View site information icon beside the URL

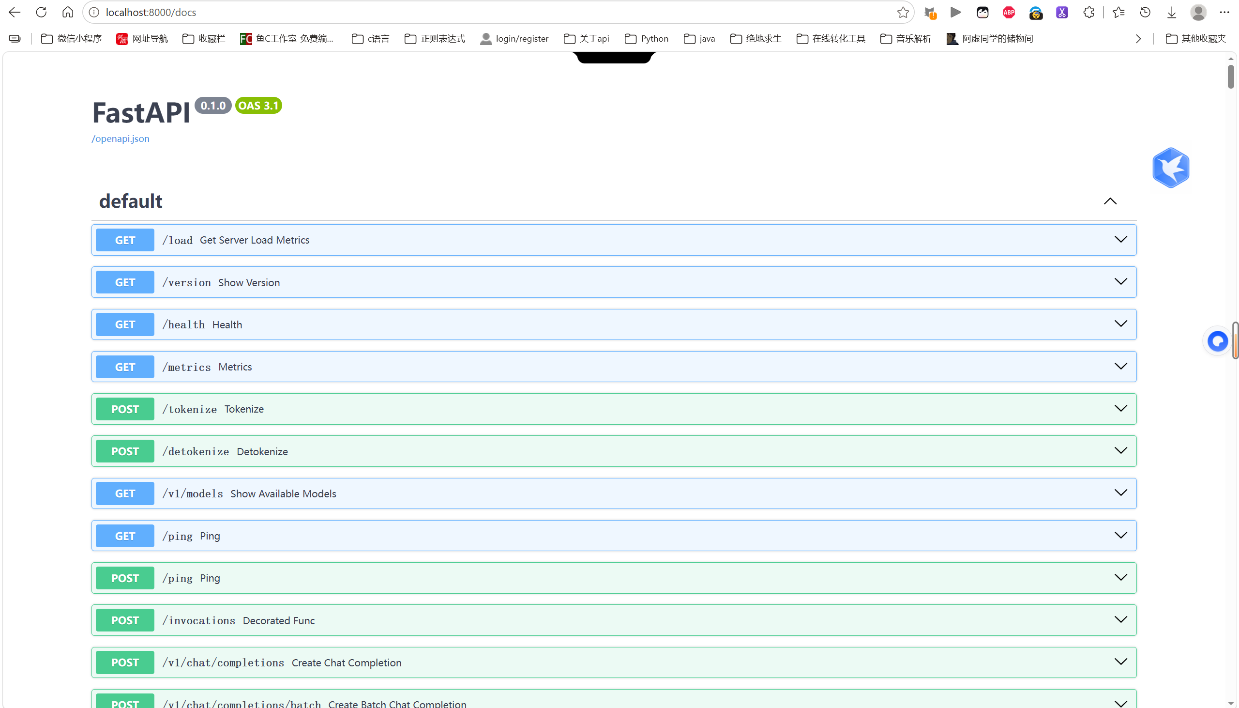coord(94,12)
